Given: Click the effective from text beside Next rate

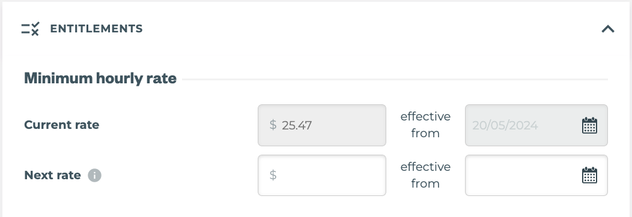Looking at the screenshot, I should click(x=425, y=175).
